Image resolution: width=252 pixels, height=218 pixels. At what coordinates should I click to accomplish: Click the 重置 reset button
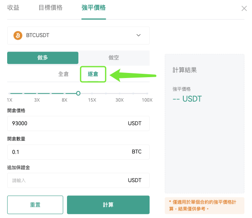tap(35, 205)
